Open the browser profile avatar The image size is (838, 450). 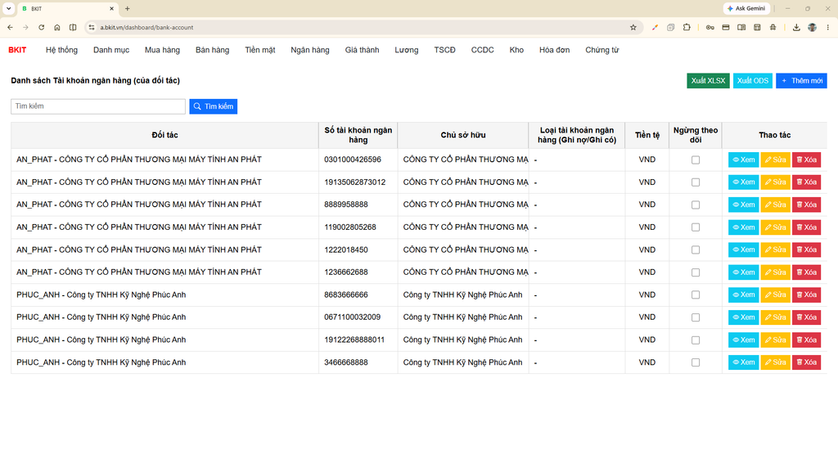pos(813,27)
